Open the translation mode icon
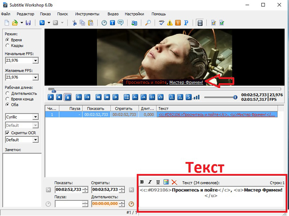The height and width of the screenshot is (216, 289). [134, 23]
